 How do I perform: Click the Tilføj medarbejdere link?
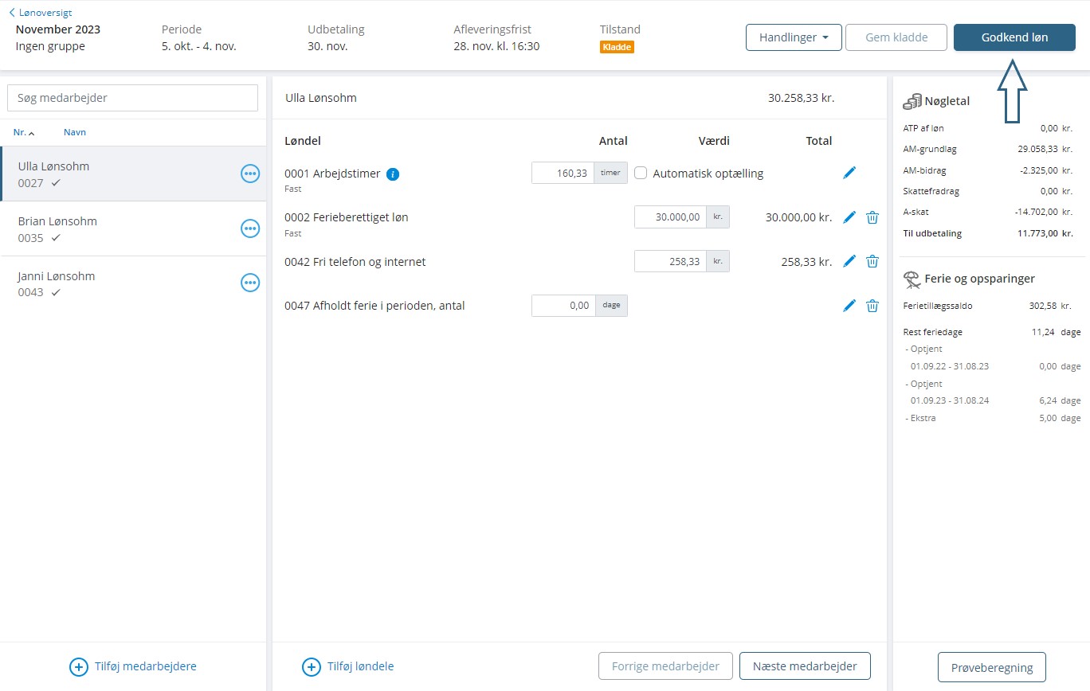145,666
